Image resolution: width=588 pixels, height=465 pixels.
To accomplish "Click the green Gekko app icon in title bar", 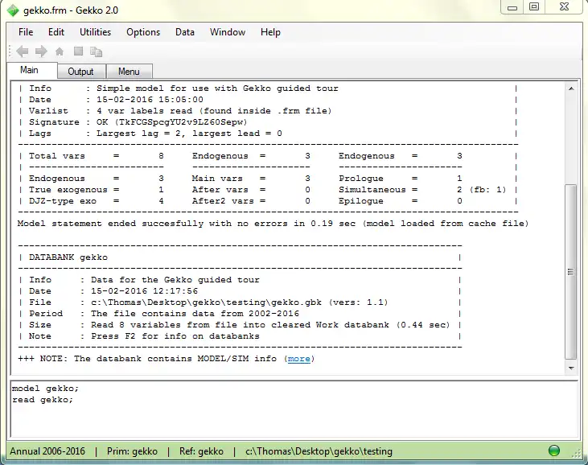I will (x=13, y=10).
